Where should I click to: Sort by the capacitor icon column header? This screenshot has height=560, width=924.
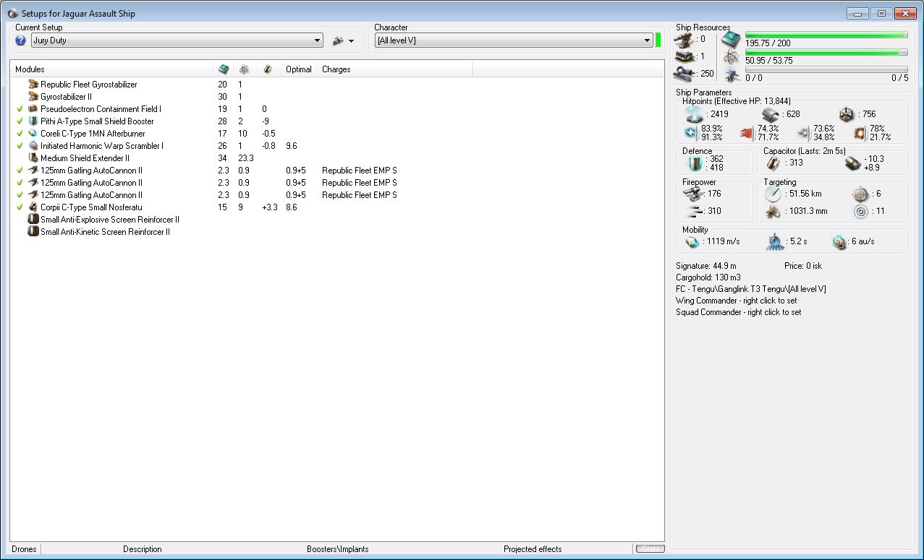coord(268,69)
